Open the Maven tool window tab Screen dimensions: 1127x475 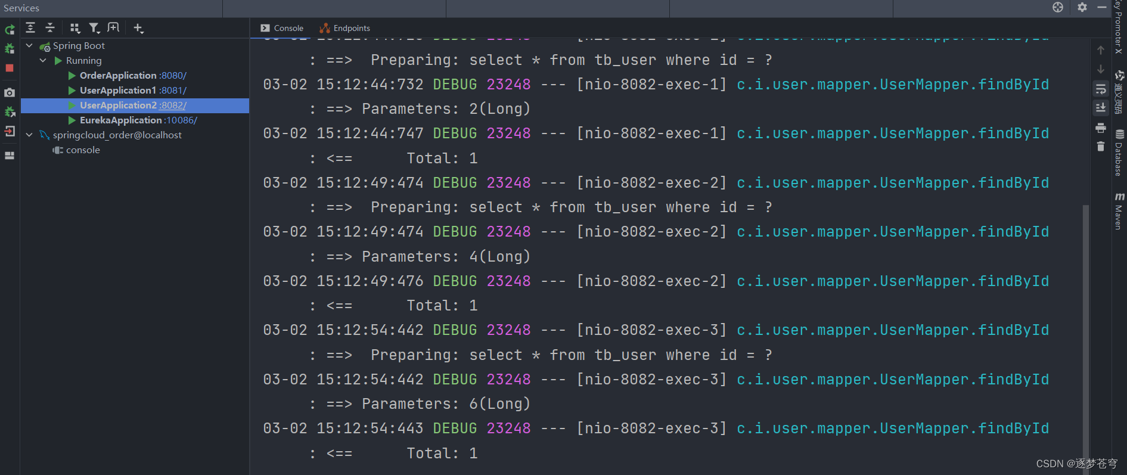1120,211
